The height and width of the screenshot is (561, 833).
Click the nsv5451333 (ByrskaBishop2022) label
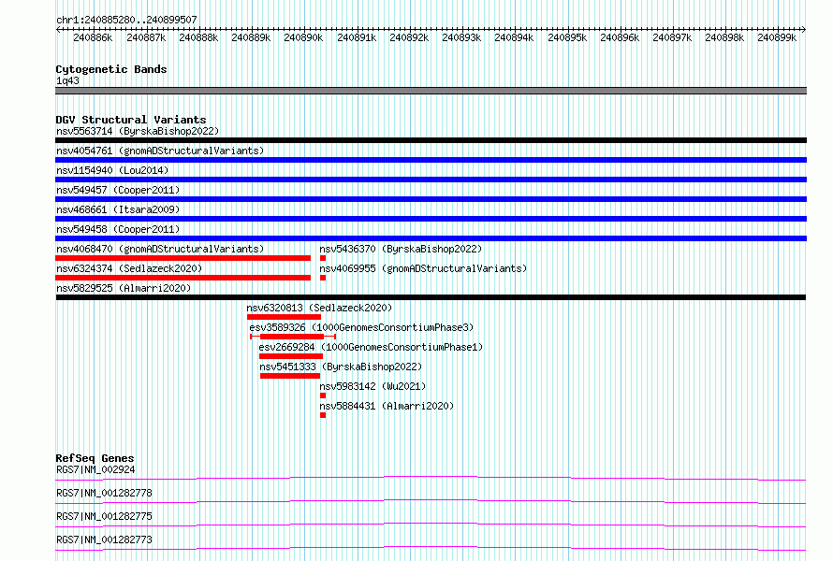[341, 367]
